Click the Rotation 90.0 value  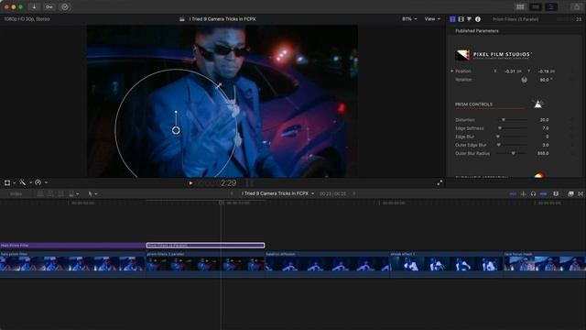[x=546, y=80]
